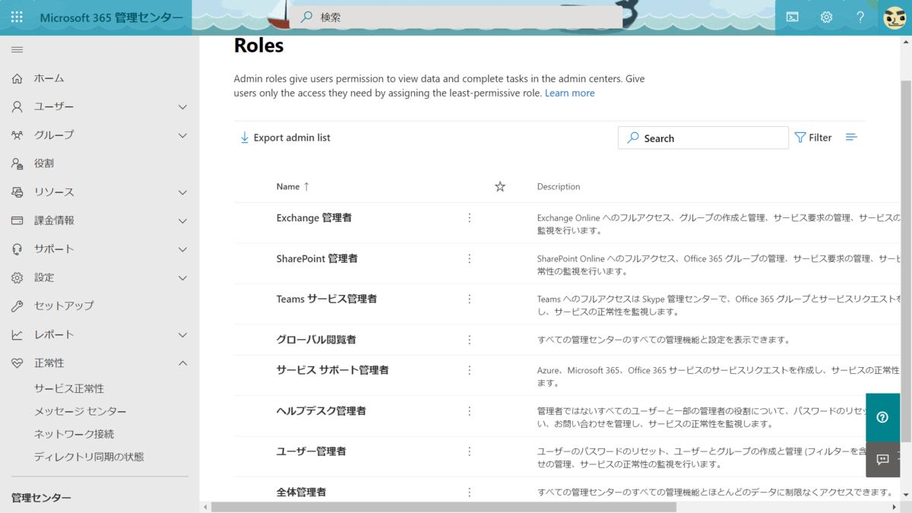Click the Billing (課金情報) card icon
Screen dimensions: 912x513
click(17, 220)
